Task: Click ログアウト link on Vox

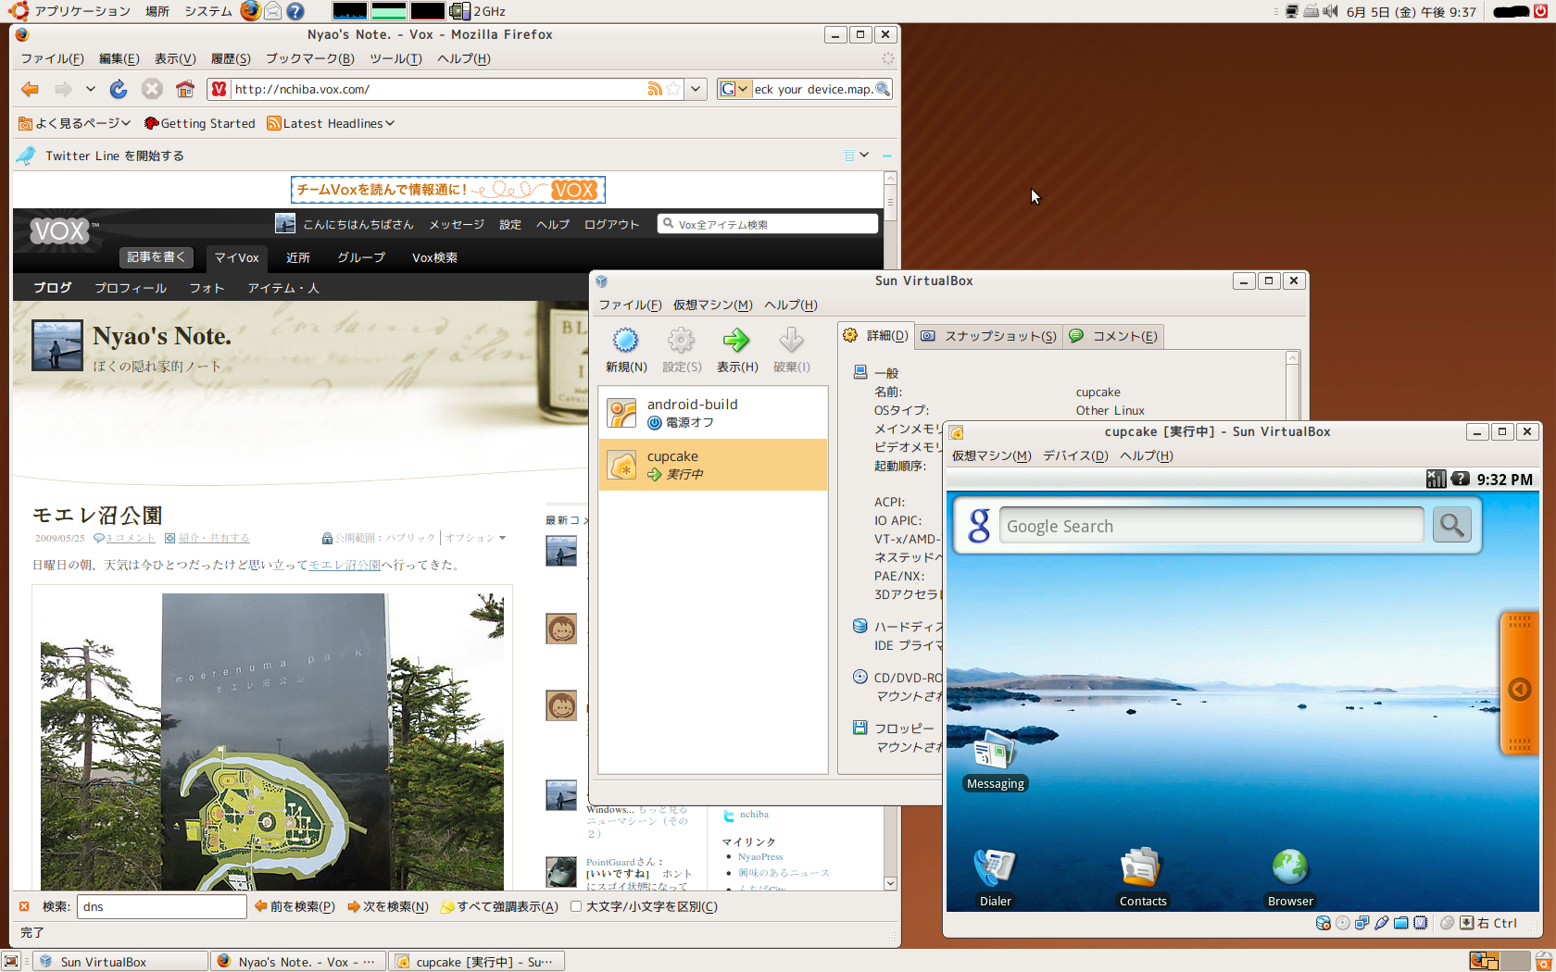Action: pyautogui.click(x=611, y=224)
